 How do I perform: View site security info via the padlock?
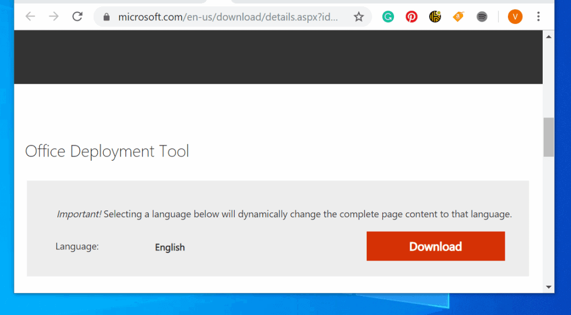coord(106,17)
